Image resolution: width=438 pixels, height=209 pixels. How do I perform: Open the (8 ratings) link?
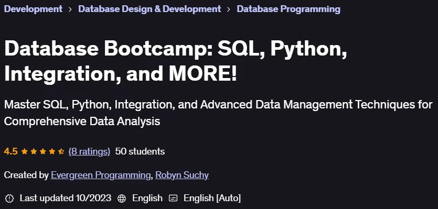(x=89, y=151)
